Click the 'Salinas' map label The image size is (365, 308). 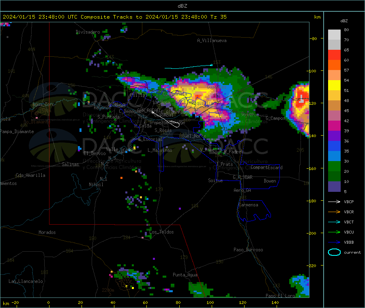(x=70, y=164)
